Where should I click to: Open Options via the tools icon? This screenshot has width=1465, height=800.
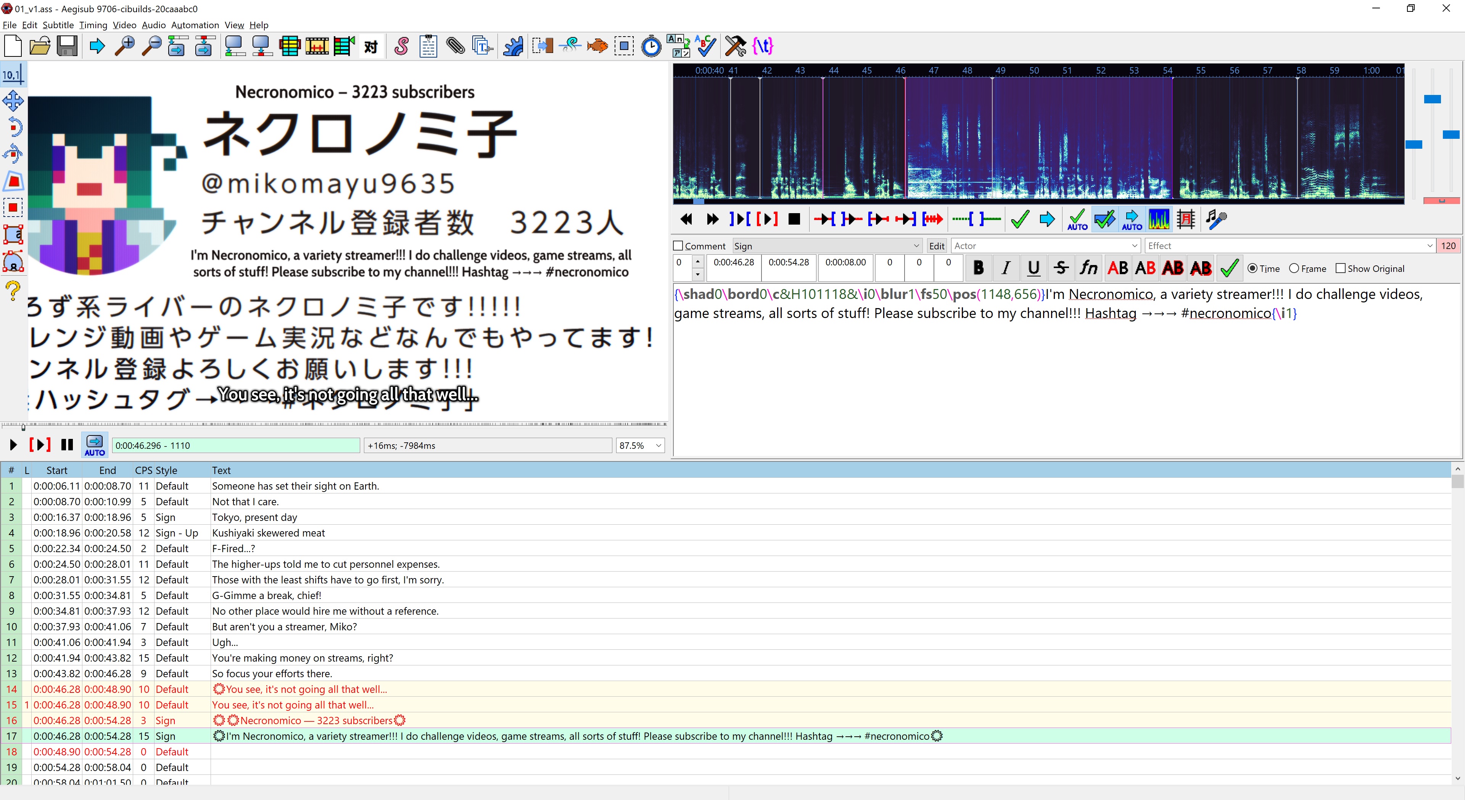[x=735, y=46]
